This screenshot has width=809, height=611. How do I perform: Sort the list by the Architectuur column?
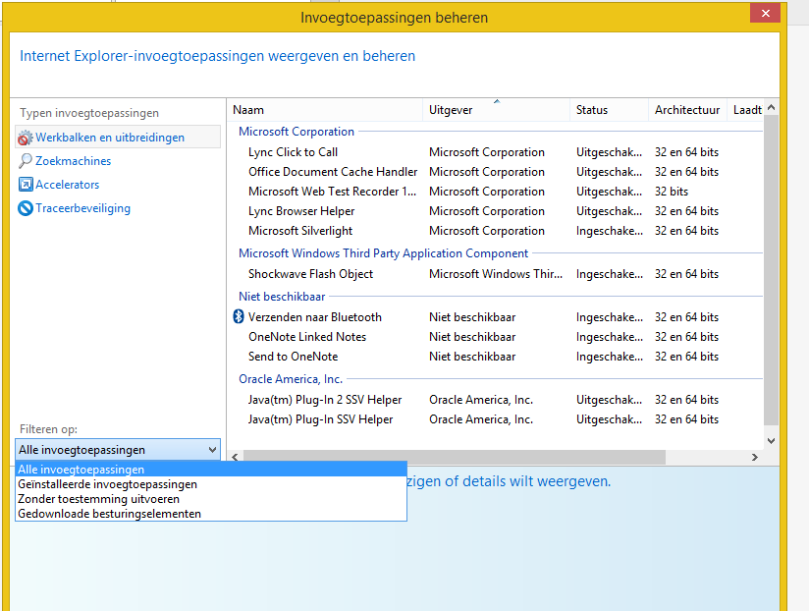pos(687,110)
